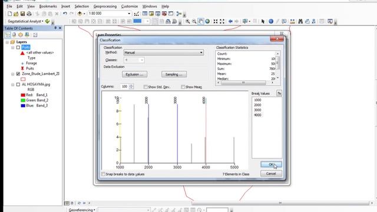The width and height of the screenshot is (377, 212).
Task: Collapse the Zone_Etude_Lambert layer node
Action: [12, 74]
